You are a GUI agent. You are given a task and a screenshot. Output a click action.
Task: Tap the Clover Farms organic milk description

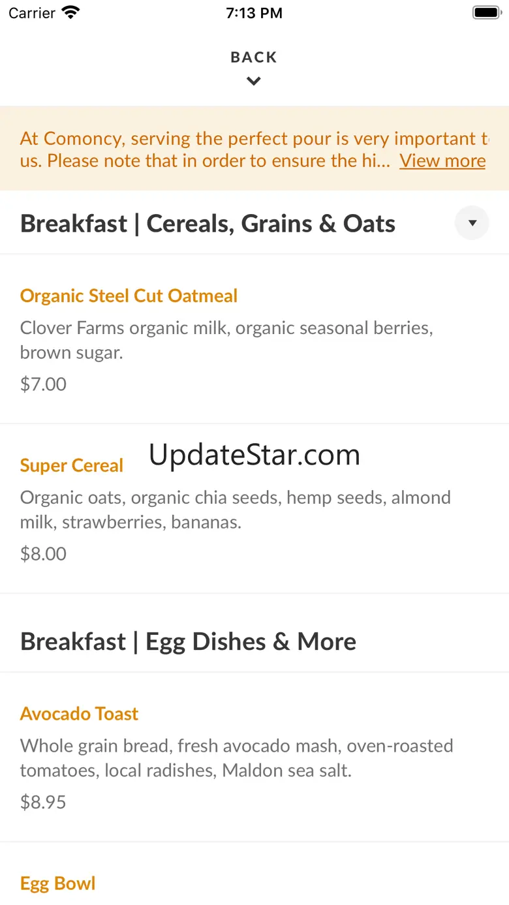(226, 339)
